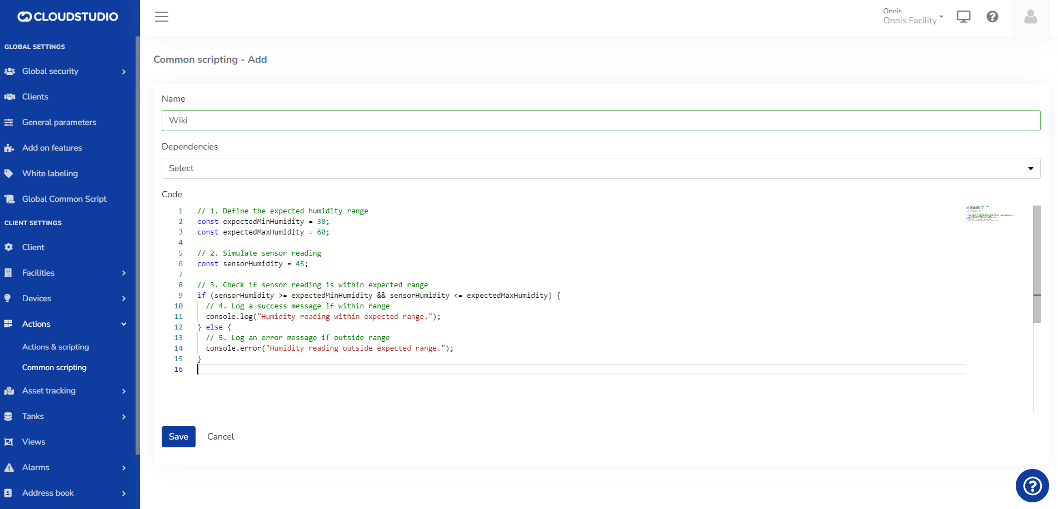Collapse the Actions menu section
Screen dimensions: 1058x509
point(123,324)
